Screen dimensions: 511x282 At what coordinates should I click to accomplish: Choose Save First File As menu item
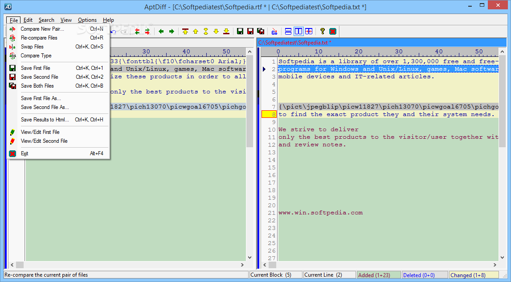coord(58,98)
